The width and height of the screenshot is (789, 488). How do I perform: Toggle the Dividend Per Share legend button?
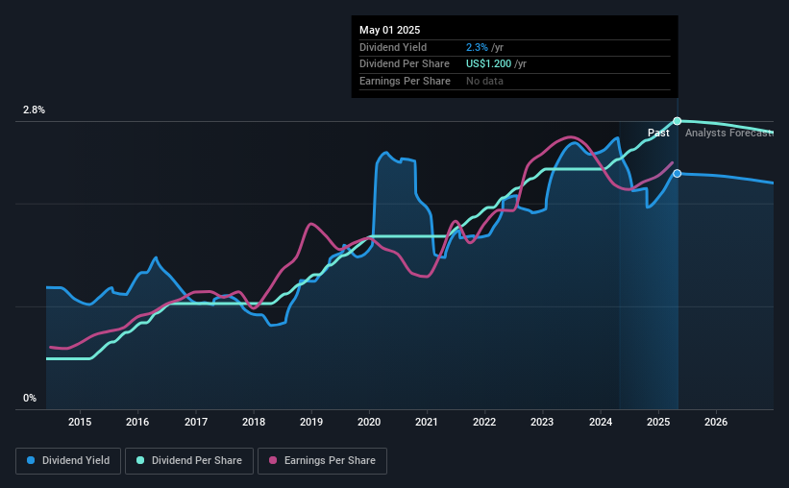(189, 461)
